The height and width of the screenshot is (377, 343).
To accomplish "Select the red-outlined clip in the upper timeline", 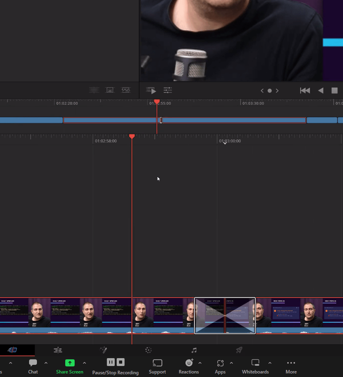I will coord(185,120).
